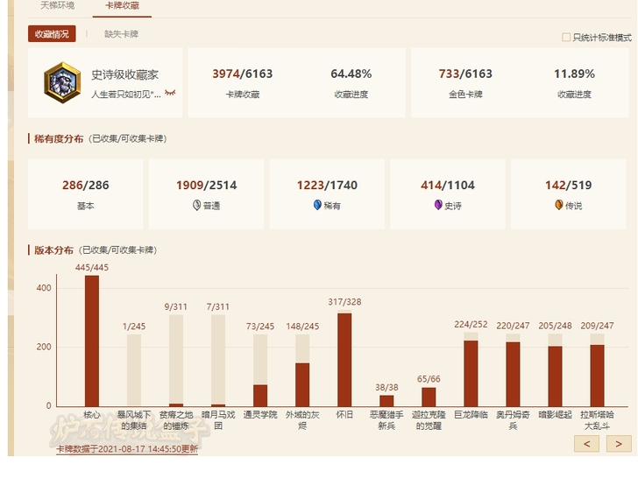Click the 通灵学院 axis label

click(x=260, y=415)
